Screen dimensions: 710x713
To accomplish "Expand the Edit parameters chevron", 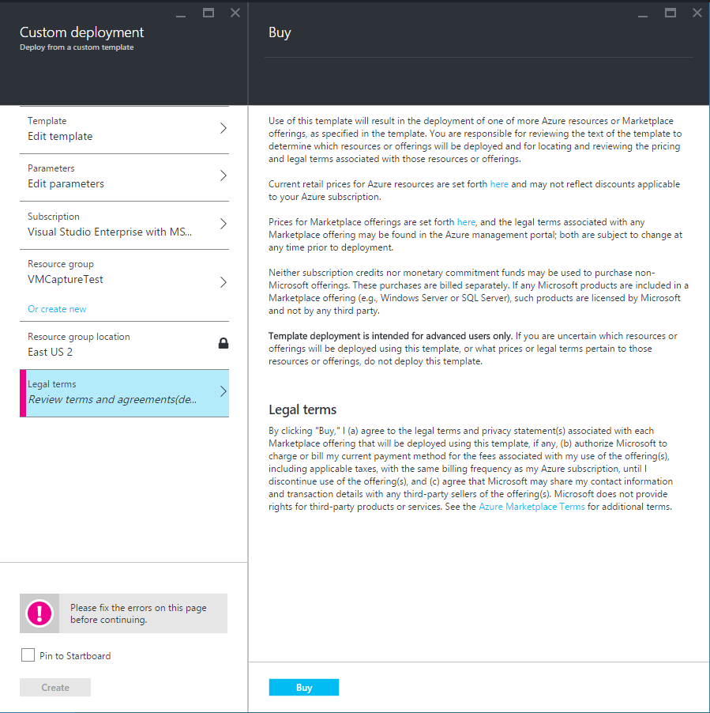I will (223, 175).
